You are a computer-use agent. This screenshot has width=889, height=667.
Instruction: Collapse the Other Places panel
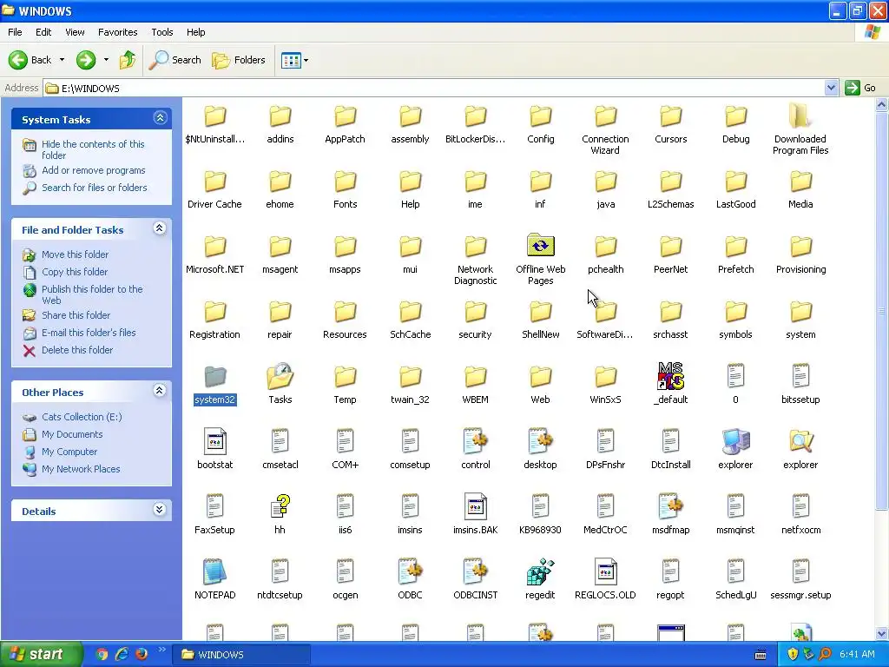click(x=160, y=390)
